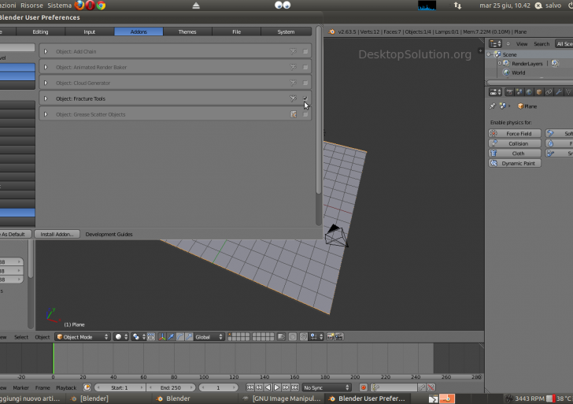Screen dimensions: 573x404
Task: Disable the Fracture Tools addon checkbox
Action: 305,98
